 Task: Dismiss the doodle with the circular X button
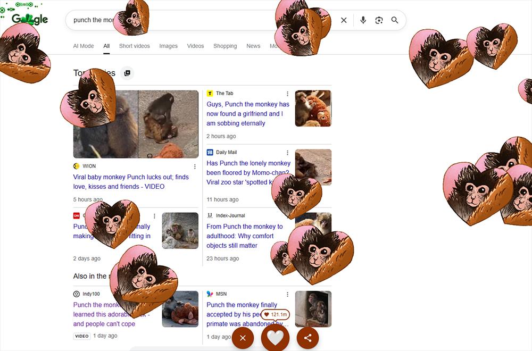pyautogui.click(x=243, y=338)
